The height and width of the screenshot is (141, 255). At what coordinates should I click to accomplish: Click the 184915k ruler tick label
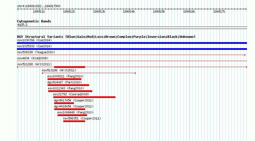(159, 11)
